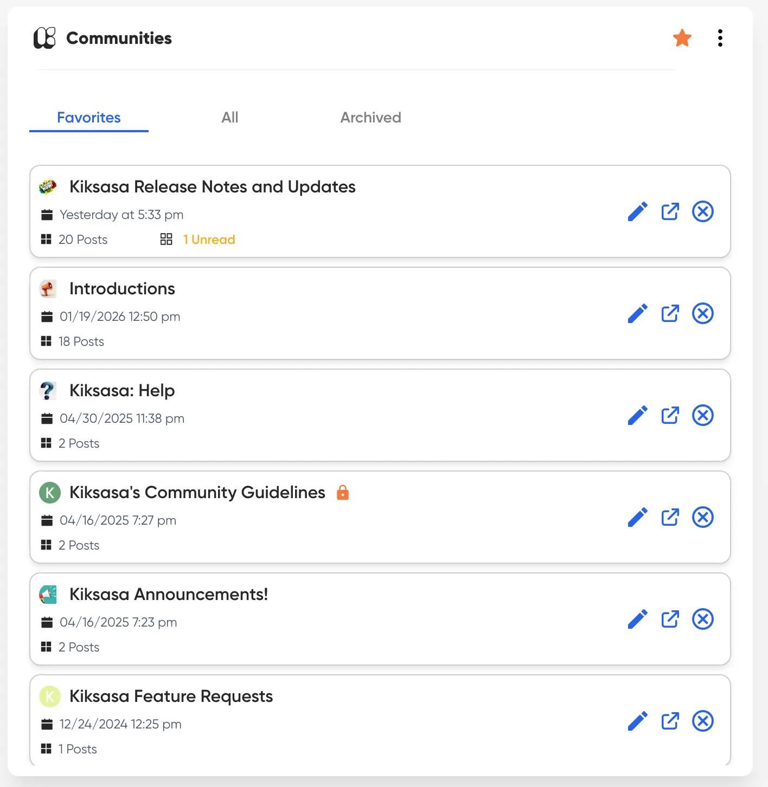Remove Kiksasa's Community Guidelines from favorites

point(703,517)
